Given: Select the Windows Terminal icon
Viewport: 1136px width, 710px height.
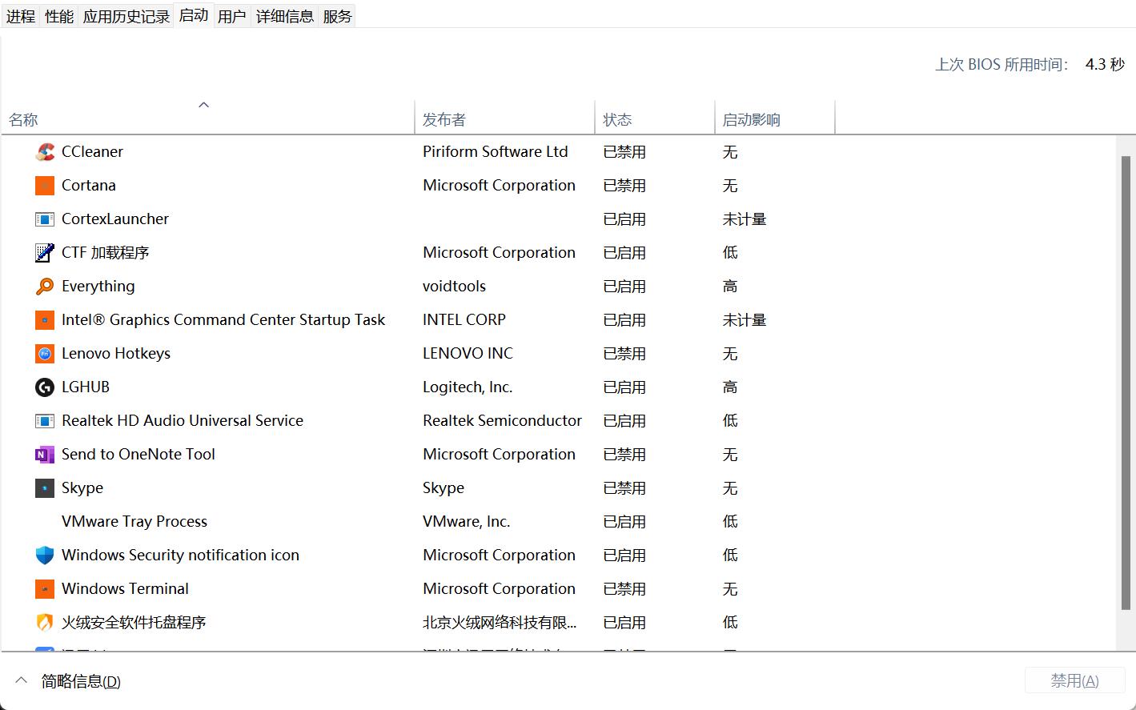Looking at the screenshot, I should coord(45,588).
